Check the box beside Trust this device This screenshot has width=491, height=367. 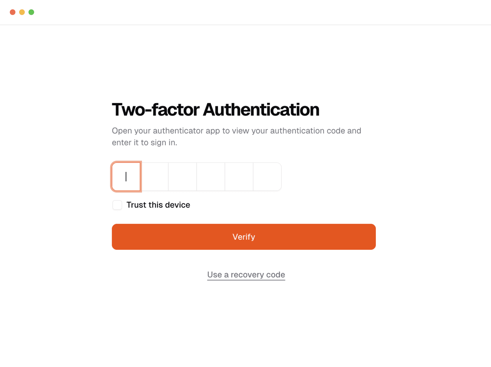pos(117,205)
